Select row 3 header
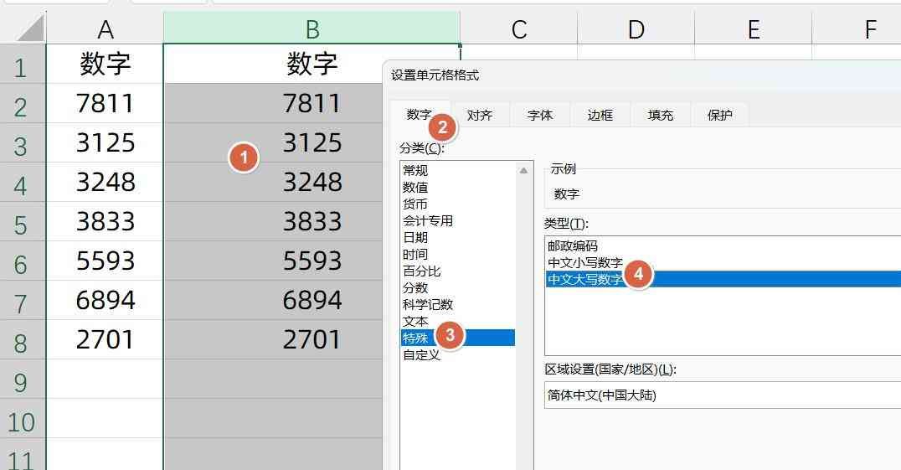 pos(23,143)
